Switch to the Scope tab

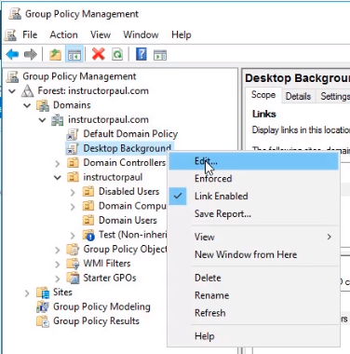[263, 95]
